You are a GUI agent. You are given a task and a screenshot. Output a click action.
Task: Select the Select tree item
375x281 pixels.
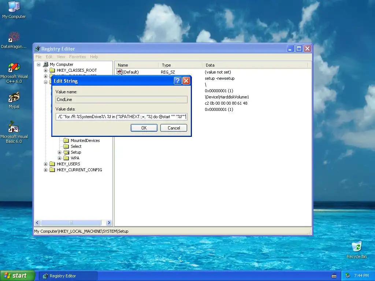click(x=76, y=146)
